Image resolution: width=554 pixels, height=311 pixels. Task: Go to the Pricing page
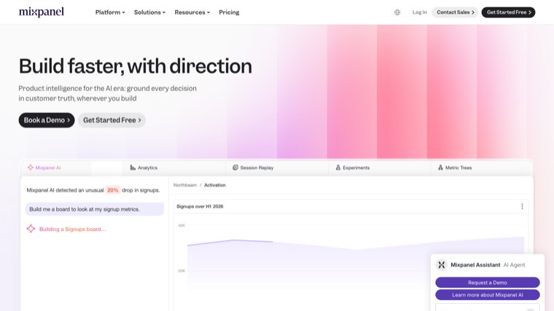229,12
